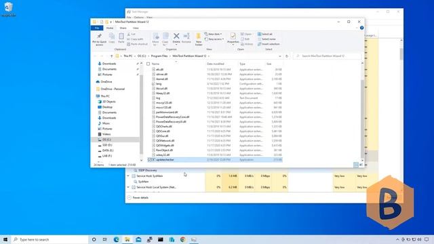
Task: Minimize the ribbon chevron
Action: click(357, 28)
